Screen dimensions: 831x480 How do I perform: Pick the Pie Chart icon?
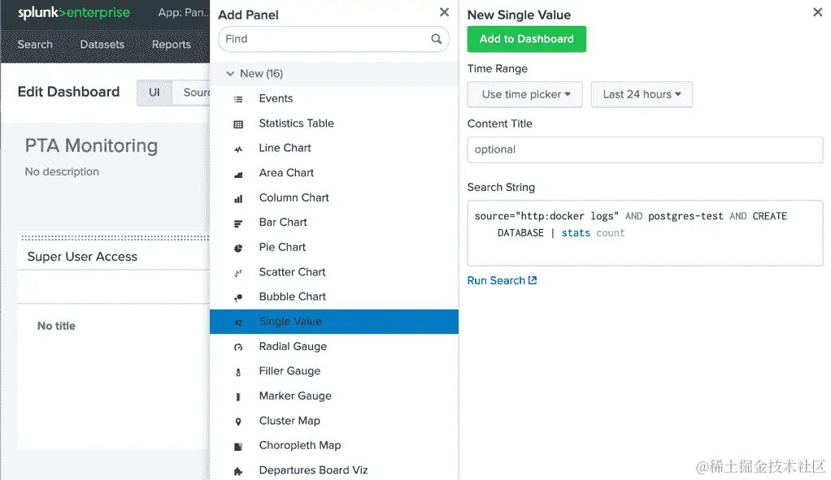(238, 248)
